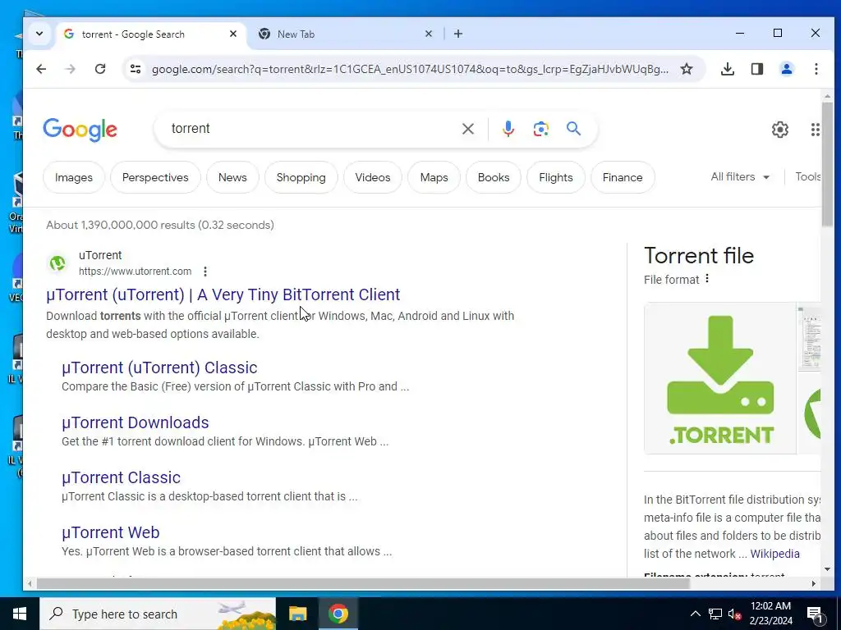Open Chrome three-dot menu
841x630 pixels.
pyautogui.click(x=816, y=69)
